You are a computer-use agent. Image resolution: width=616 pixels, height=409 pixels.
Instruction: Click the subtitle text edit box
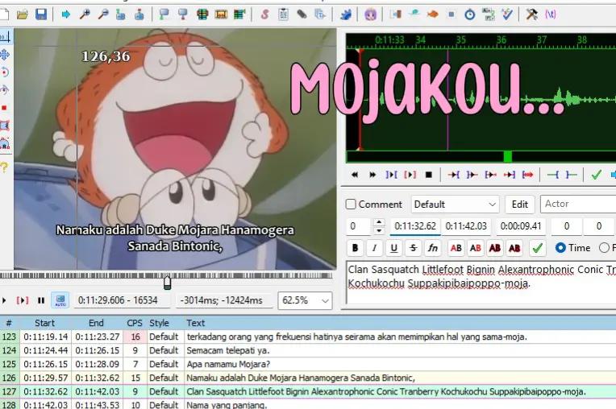pos(481,283)
